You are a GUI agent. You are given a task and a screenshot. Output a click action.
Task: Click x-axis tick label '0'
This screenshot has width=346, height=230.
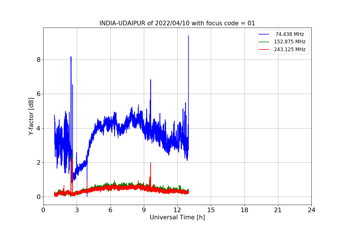click(x=43, y=210)
